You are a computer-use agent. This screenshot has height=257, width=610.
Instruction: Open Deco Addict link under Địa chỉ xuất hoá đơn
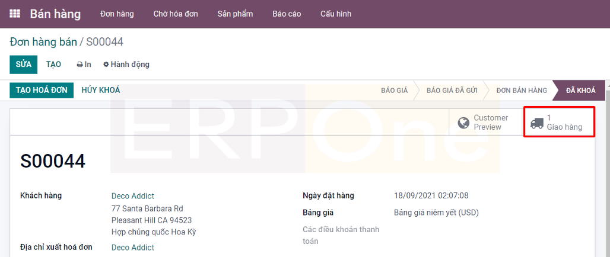pos(133,248)
